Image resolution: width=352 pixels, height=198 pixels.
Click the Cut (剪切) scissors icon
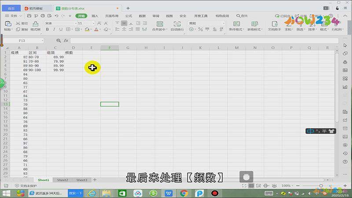pyautogui.click(x=18, y=23)
